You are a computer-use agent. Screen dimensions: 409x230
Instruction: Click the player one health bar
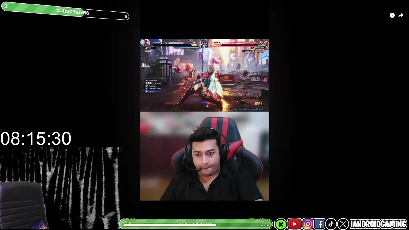(176, 45)
